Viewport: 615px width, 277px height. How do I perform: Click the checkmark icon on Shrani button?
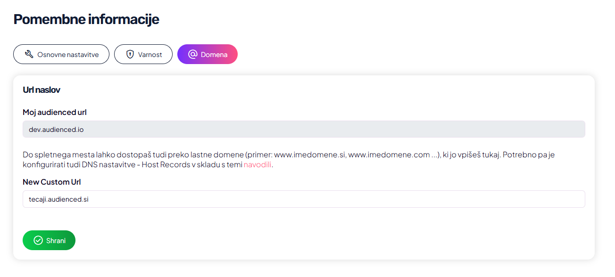[38, 241]
